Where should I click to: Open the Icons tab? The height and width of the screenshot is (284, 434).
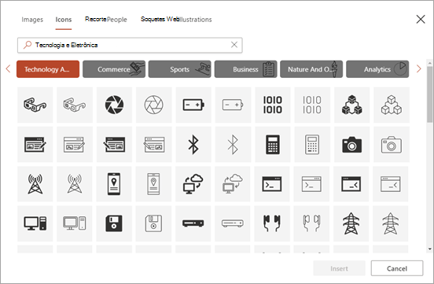(64, 20)
